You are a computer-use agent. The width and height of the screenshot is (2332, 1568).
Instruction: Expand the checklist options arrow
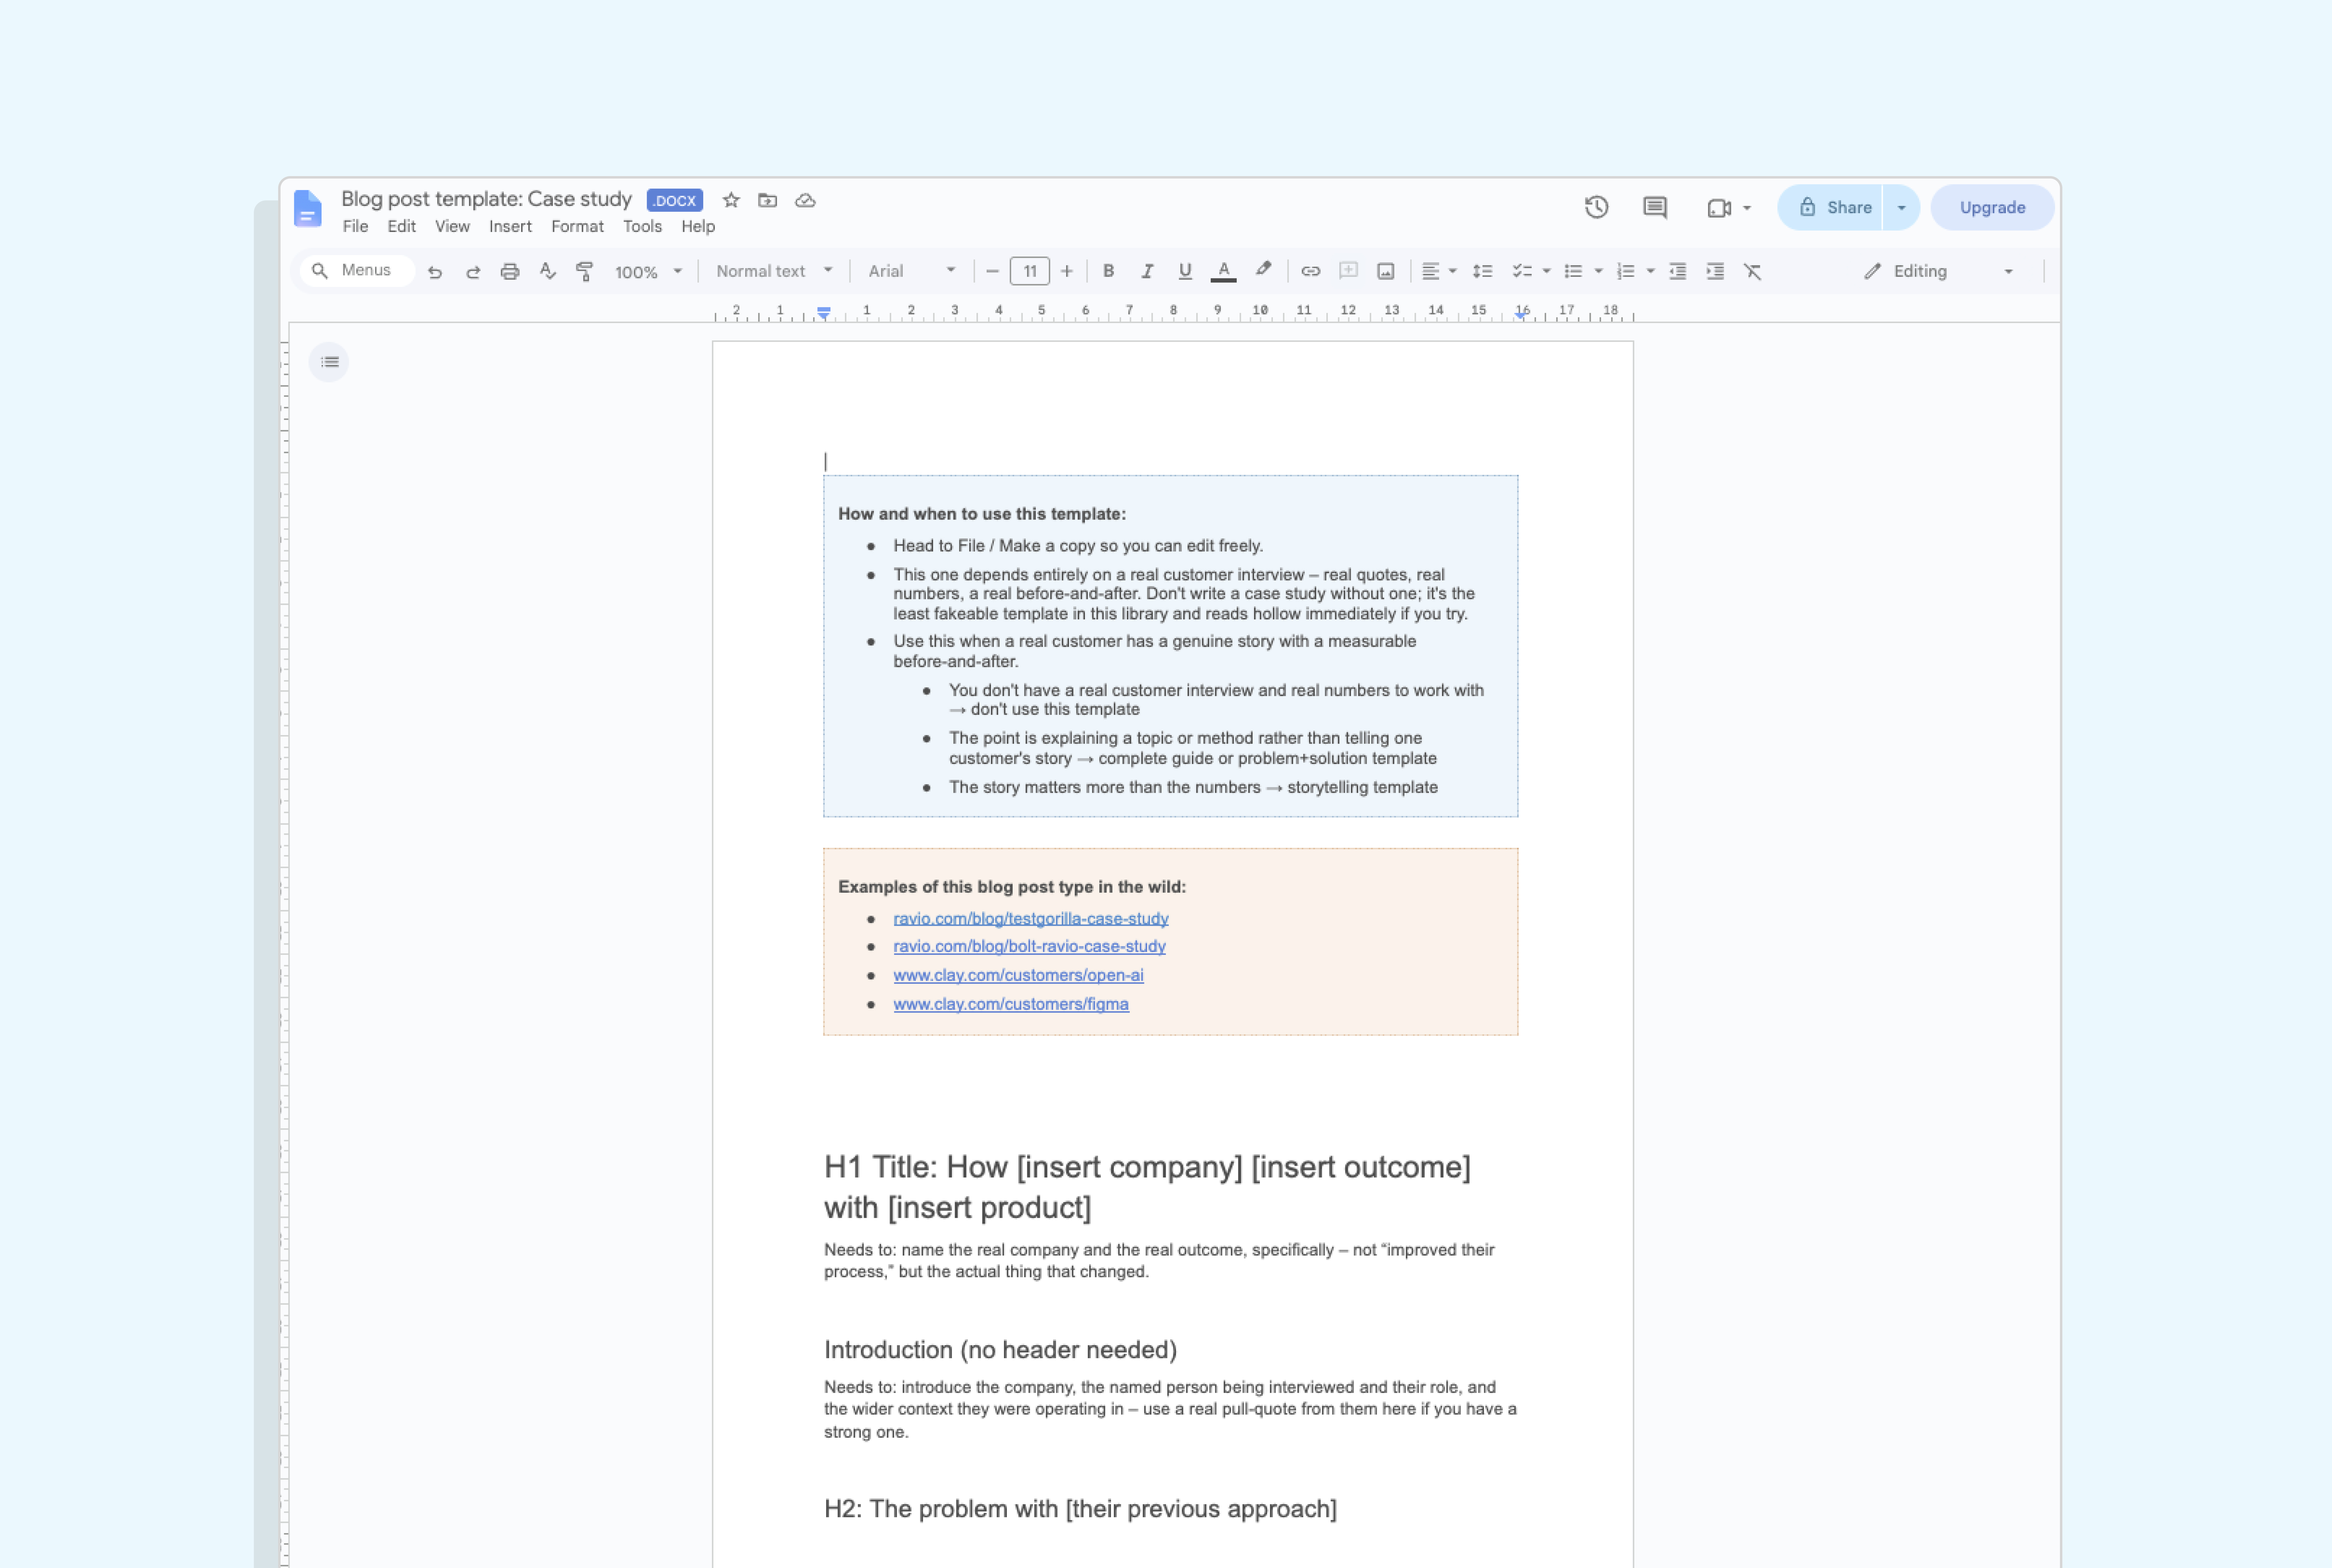coord(1546,271)
